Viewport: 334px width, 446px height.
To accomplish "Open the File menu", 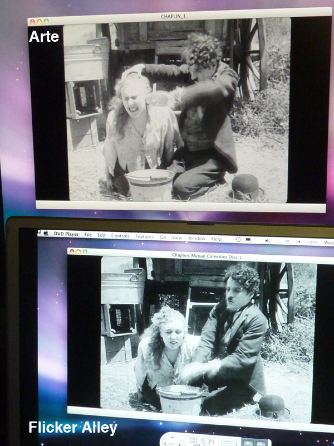I will [88, 234].
